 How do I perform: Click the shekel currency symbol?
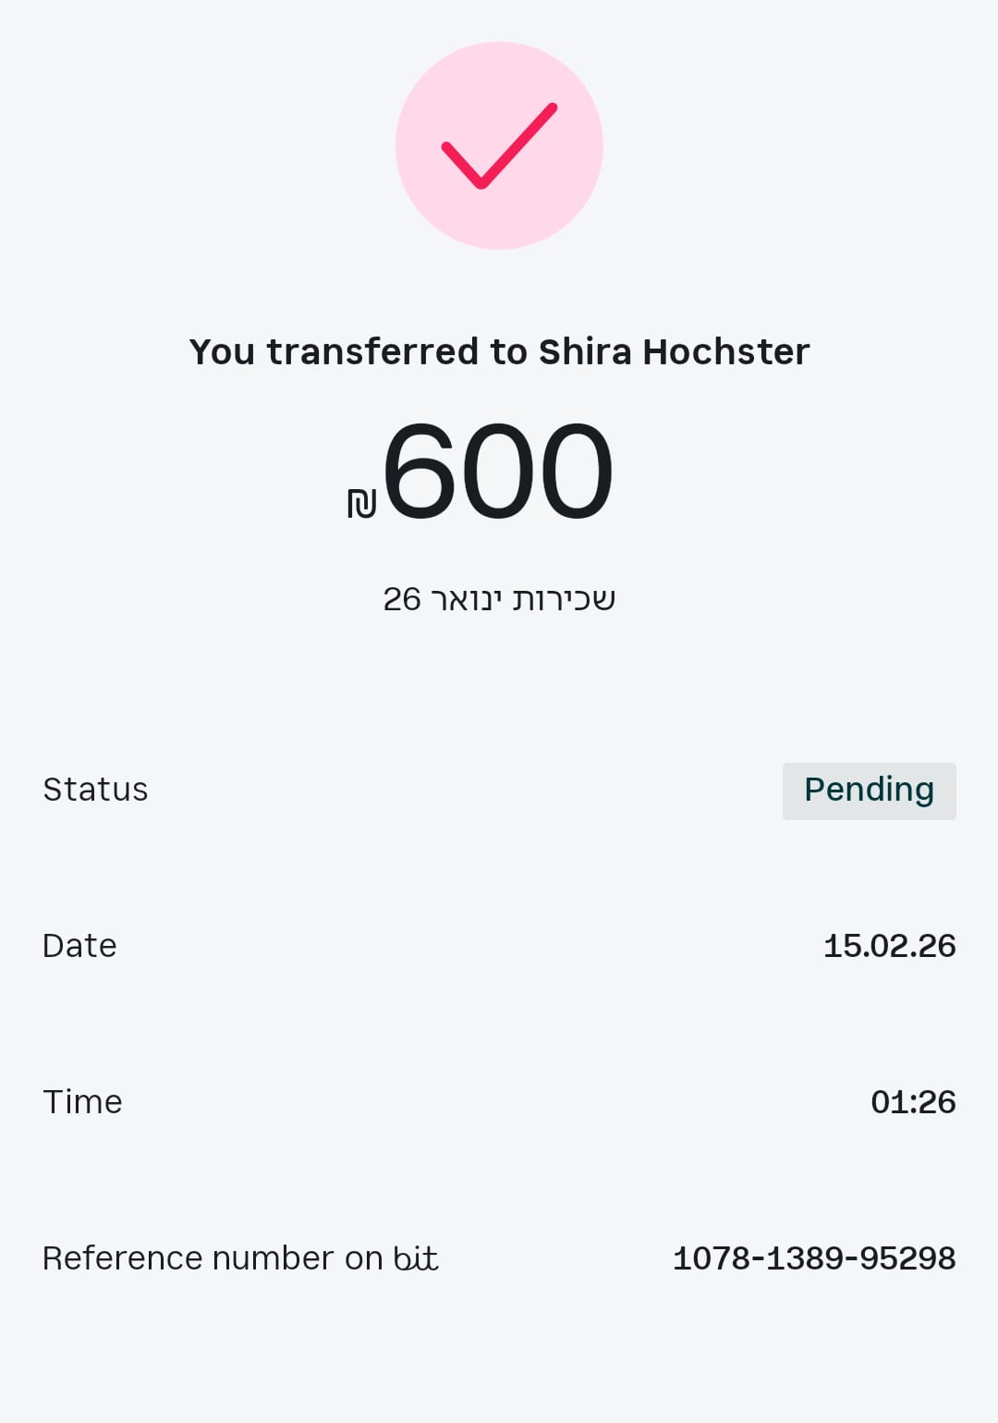click(361, 502)
